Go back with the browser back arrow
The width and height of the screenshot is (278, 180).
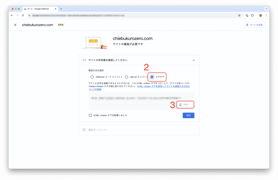tap(12, 15)
